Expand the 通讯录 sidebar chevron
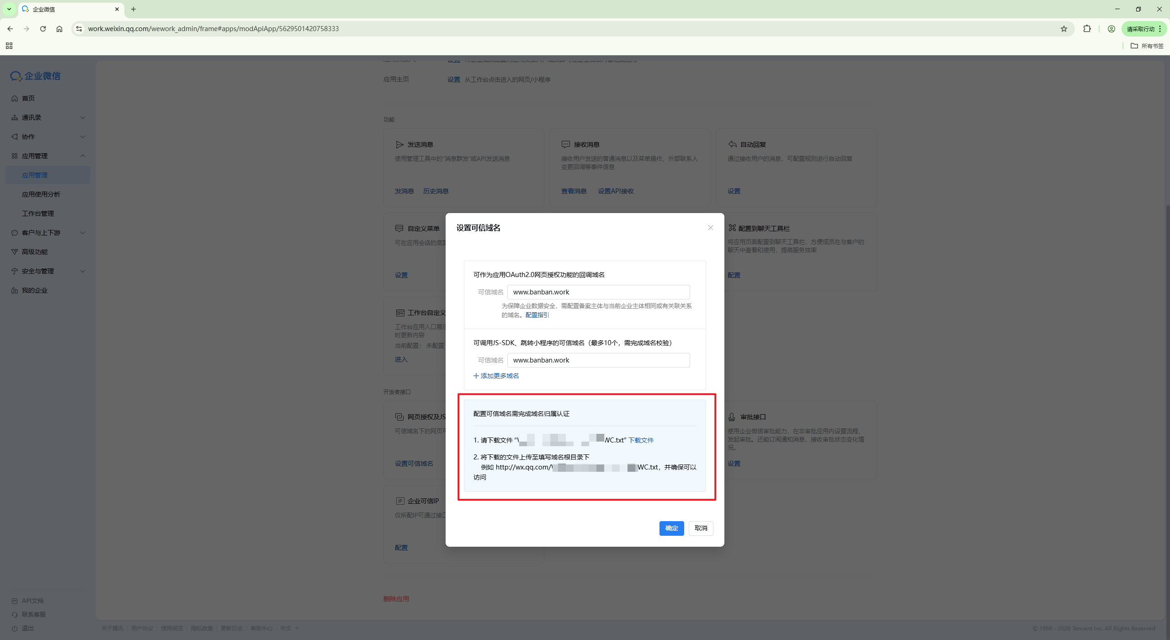Viewport: 1170px width, 640px height. pyautogui.click(x=83, y=117)
